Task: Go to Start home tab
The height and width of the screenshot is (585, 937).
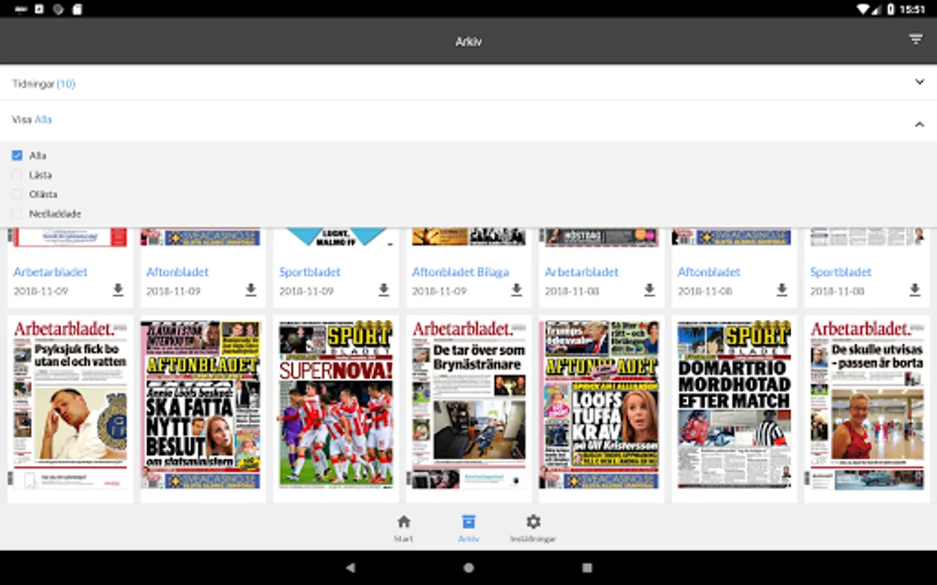Action: click(403, 528)
